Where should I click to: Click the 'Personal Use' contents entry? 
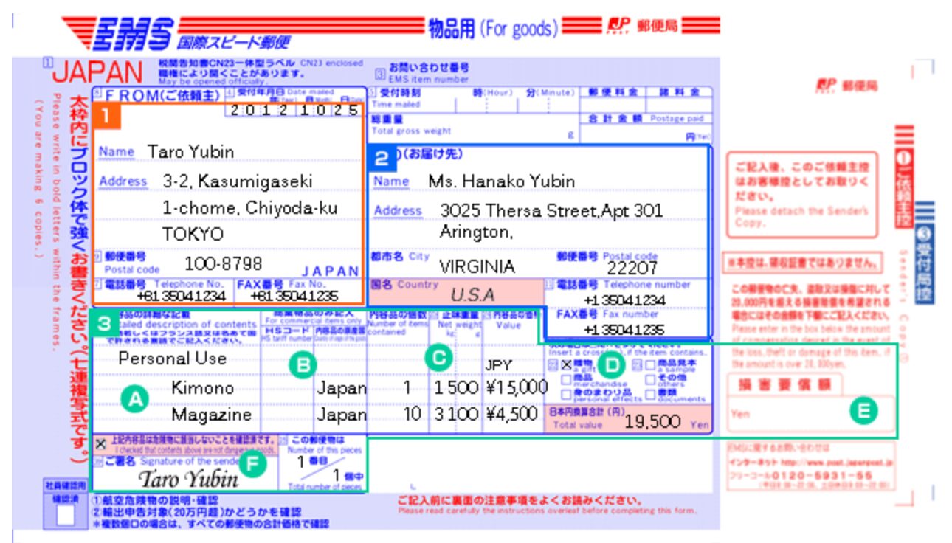tap(173, 359)
